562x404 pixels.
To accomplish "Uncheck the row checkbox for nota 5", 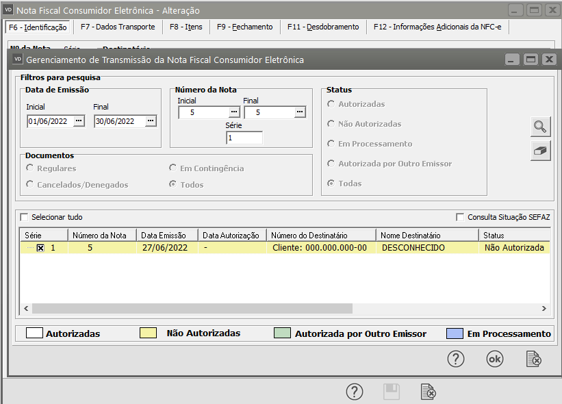I will [40, 248].
